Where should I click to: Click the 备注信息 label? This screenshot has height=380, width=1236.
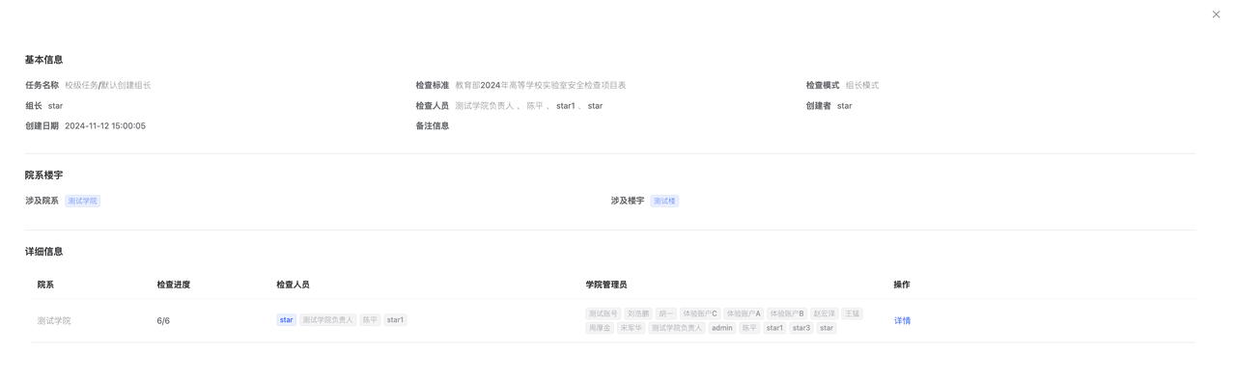(x=433, y=125)
